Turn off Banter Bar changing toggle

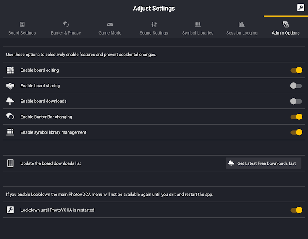[296, 117]
